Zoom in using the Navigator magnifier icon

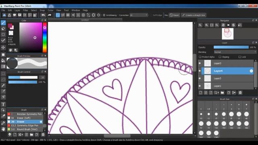pyautogui.click(x=206, y=25)
